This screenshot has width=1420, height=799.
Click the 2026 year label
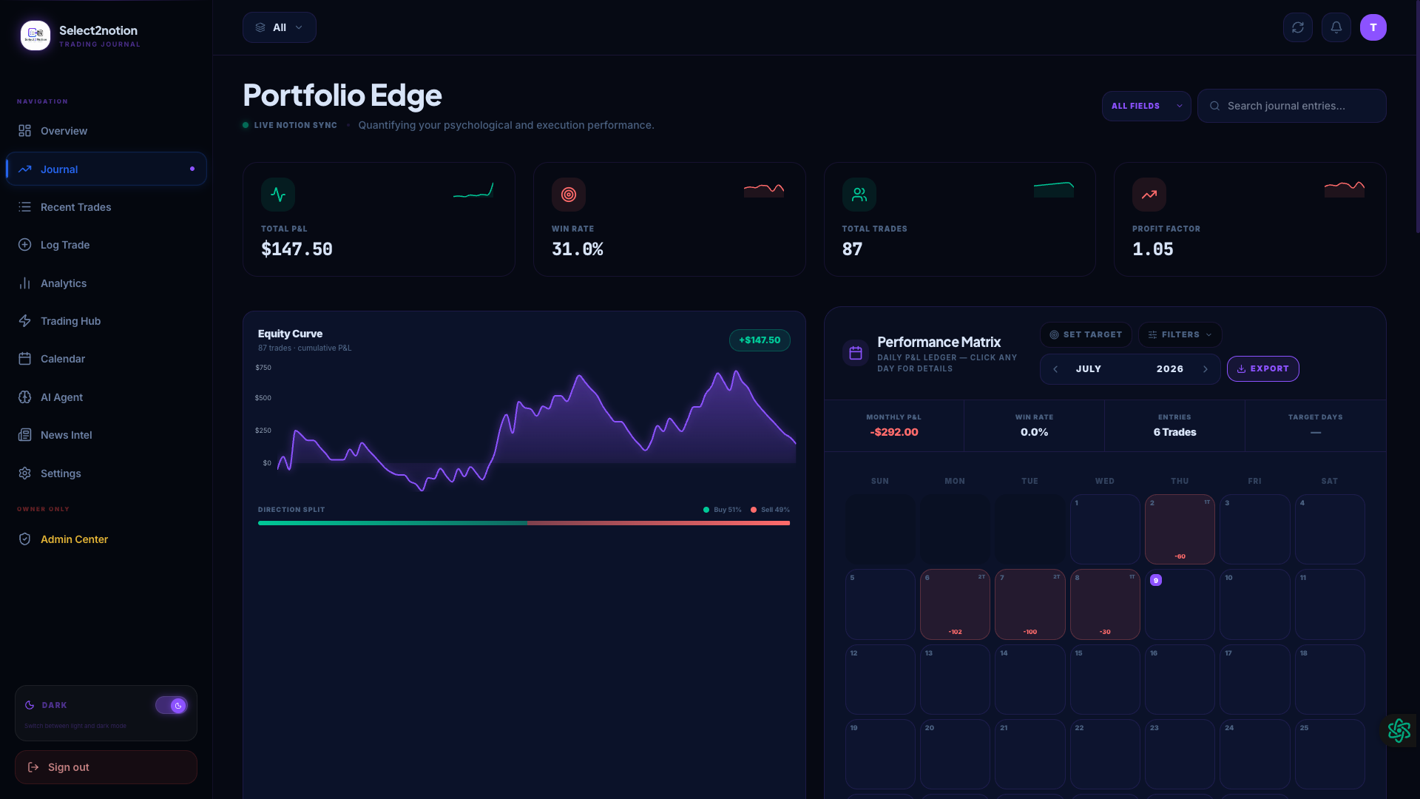[1170, 369]
